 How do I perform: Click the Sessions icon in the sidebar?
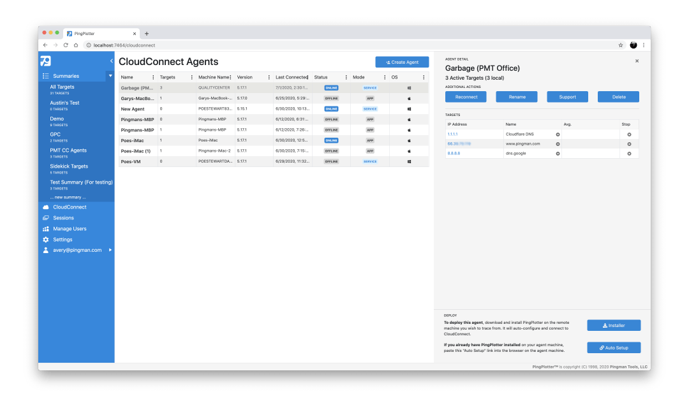pyautogui.click(x=45, y=218)
